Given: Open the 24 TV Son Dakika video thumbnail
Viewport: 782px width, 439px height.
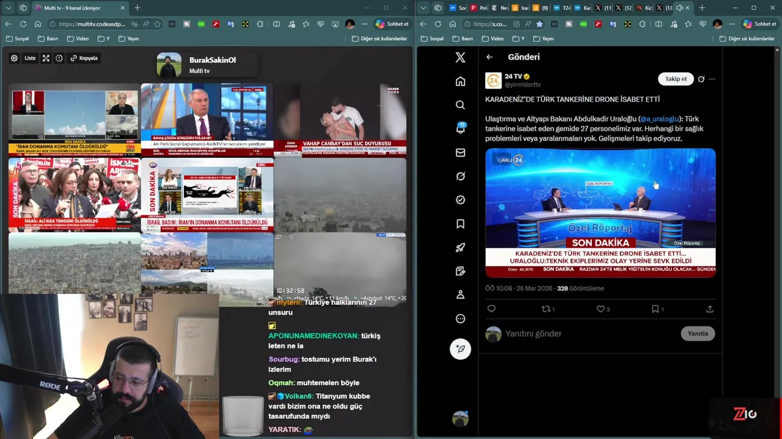Looking at the screenshot, I should pos(600,213).
